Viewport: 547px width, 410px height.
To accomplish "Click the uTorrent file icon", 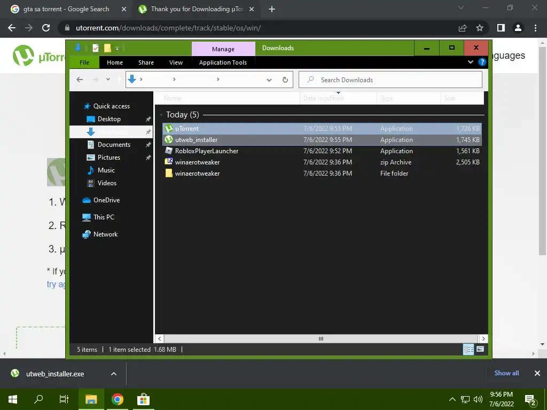I will tap(169, 128).
